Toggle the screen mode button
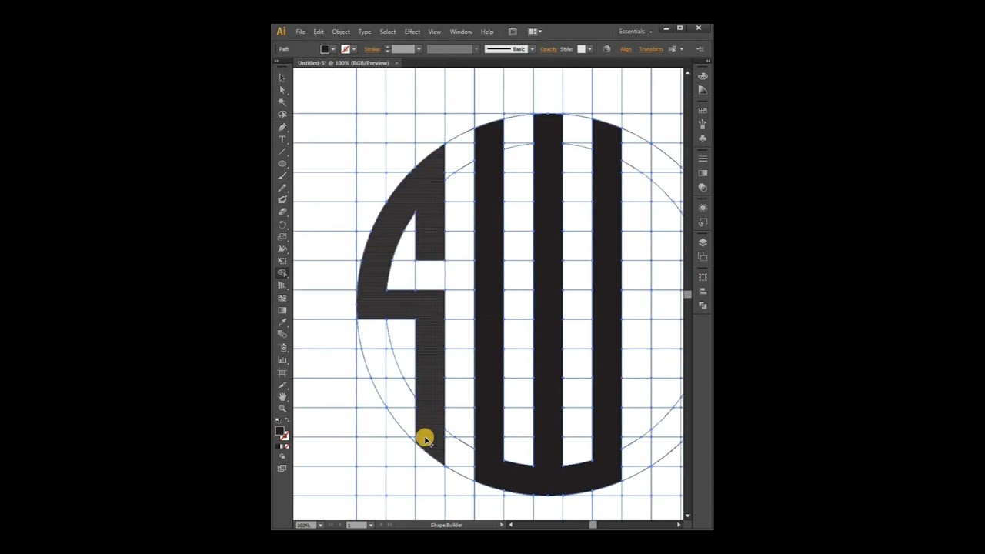Screen dimensions: 985x554 [x=282, y=468]
